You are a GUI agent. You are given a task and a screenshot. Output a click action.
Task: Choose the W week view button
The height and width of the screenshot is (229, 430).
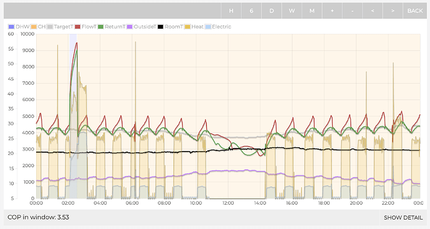[292, 11]
